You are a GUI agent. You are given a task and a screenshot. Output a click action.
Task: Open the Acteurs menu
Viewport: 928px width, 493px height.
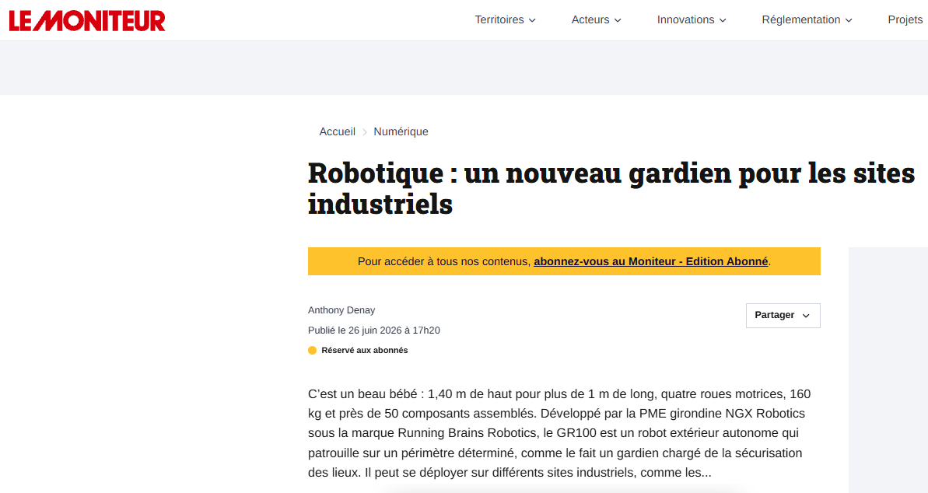coord(596,19)
